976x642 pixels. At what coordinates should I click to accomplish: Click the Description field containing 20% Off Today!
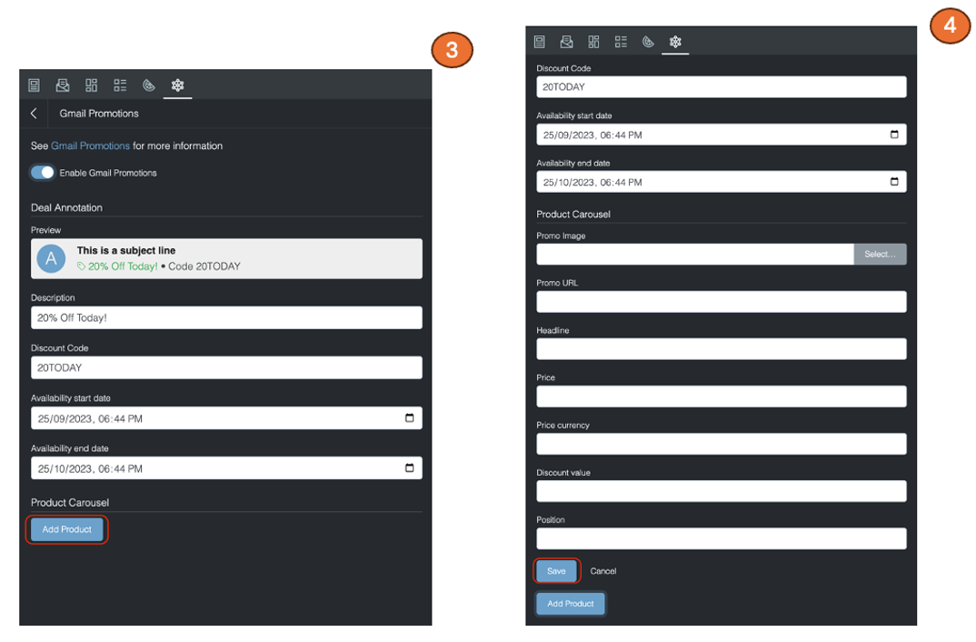[x=226, y=317]
